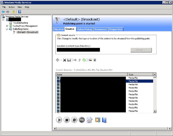Collapse the Publishing Points node
The width and height of the screenshot is (173, 136).
7,29
